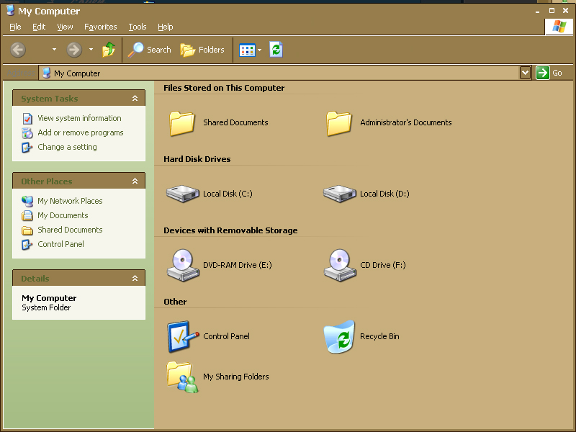Open the Tools menu
Image resolution: width=576 pixels, height=432 pixels.
(x=137, y=27)
